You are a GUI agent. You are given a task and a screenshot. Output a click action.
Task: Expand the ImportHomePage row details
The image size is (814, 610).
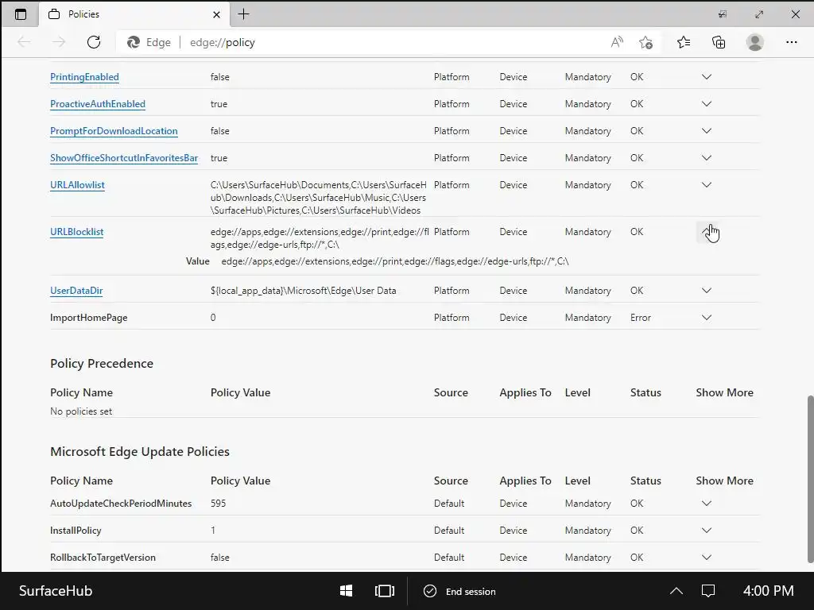[x=707, y=318]
